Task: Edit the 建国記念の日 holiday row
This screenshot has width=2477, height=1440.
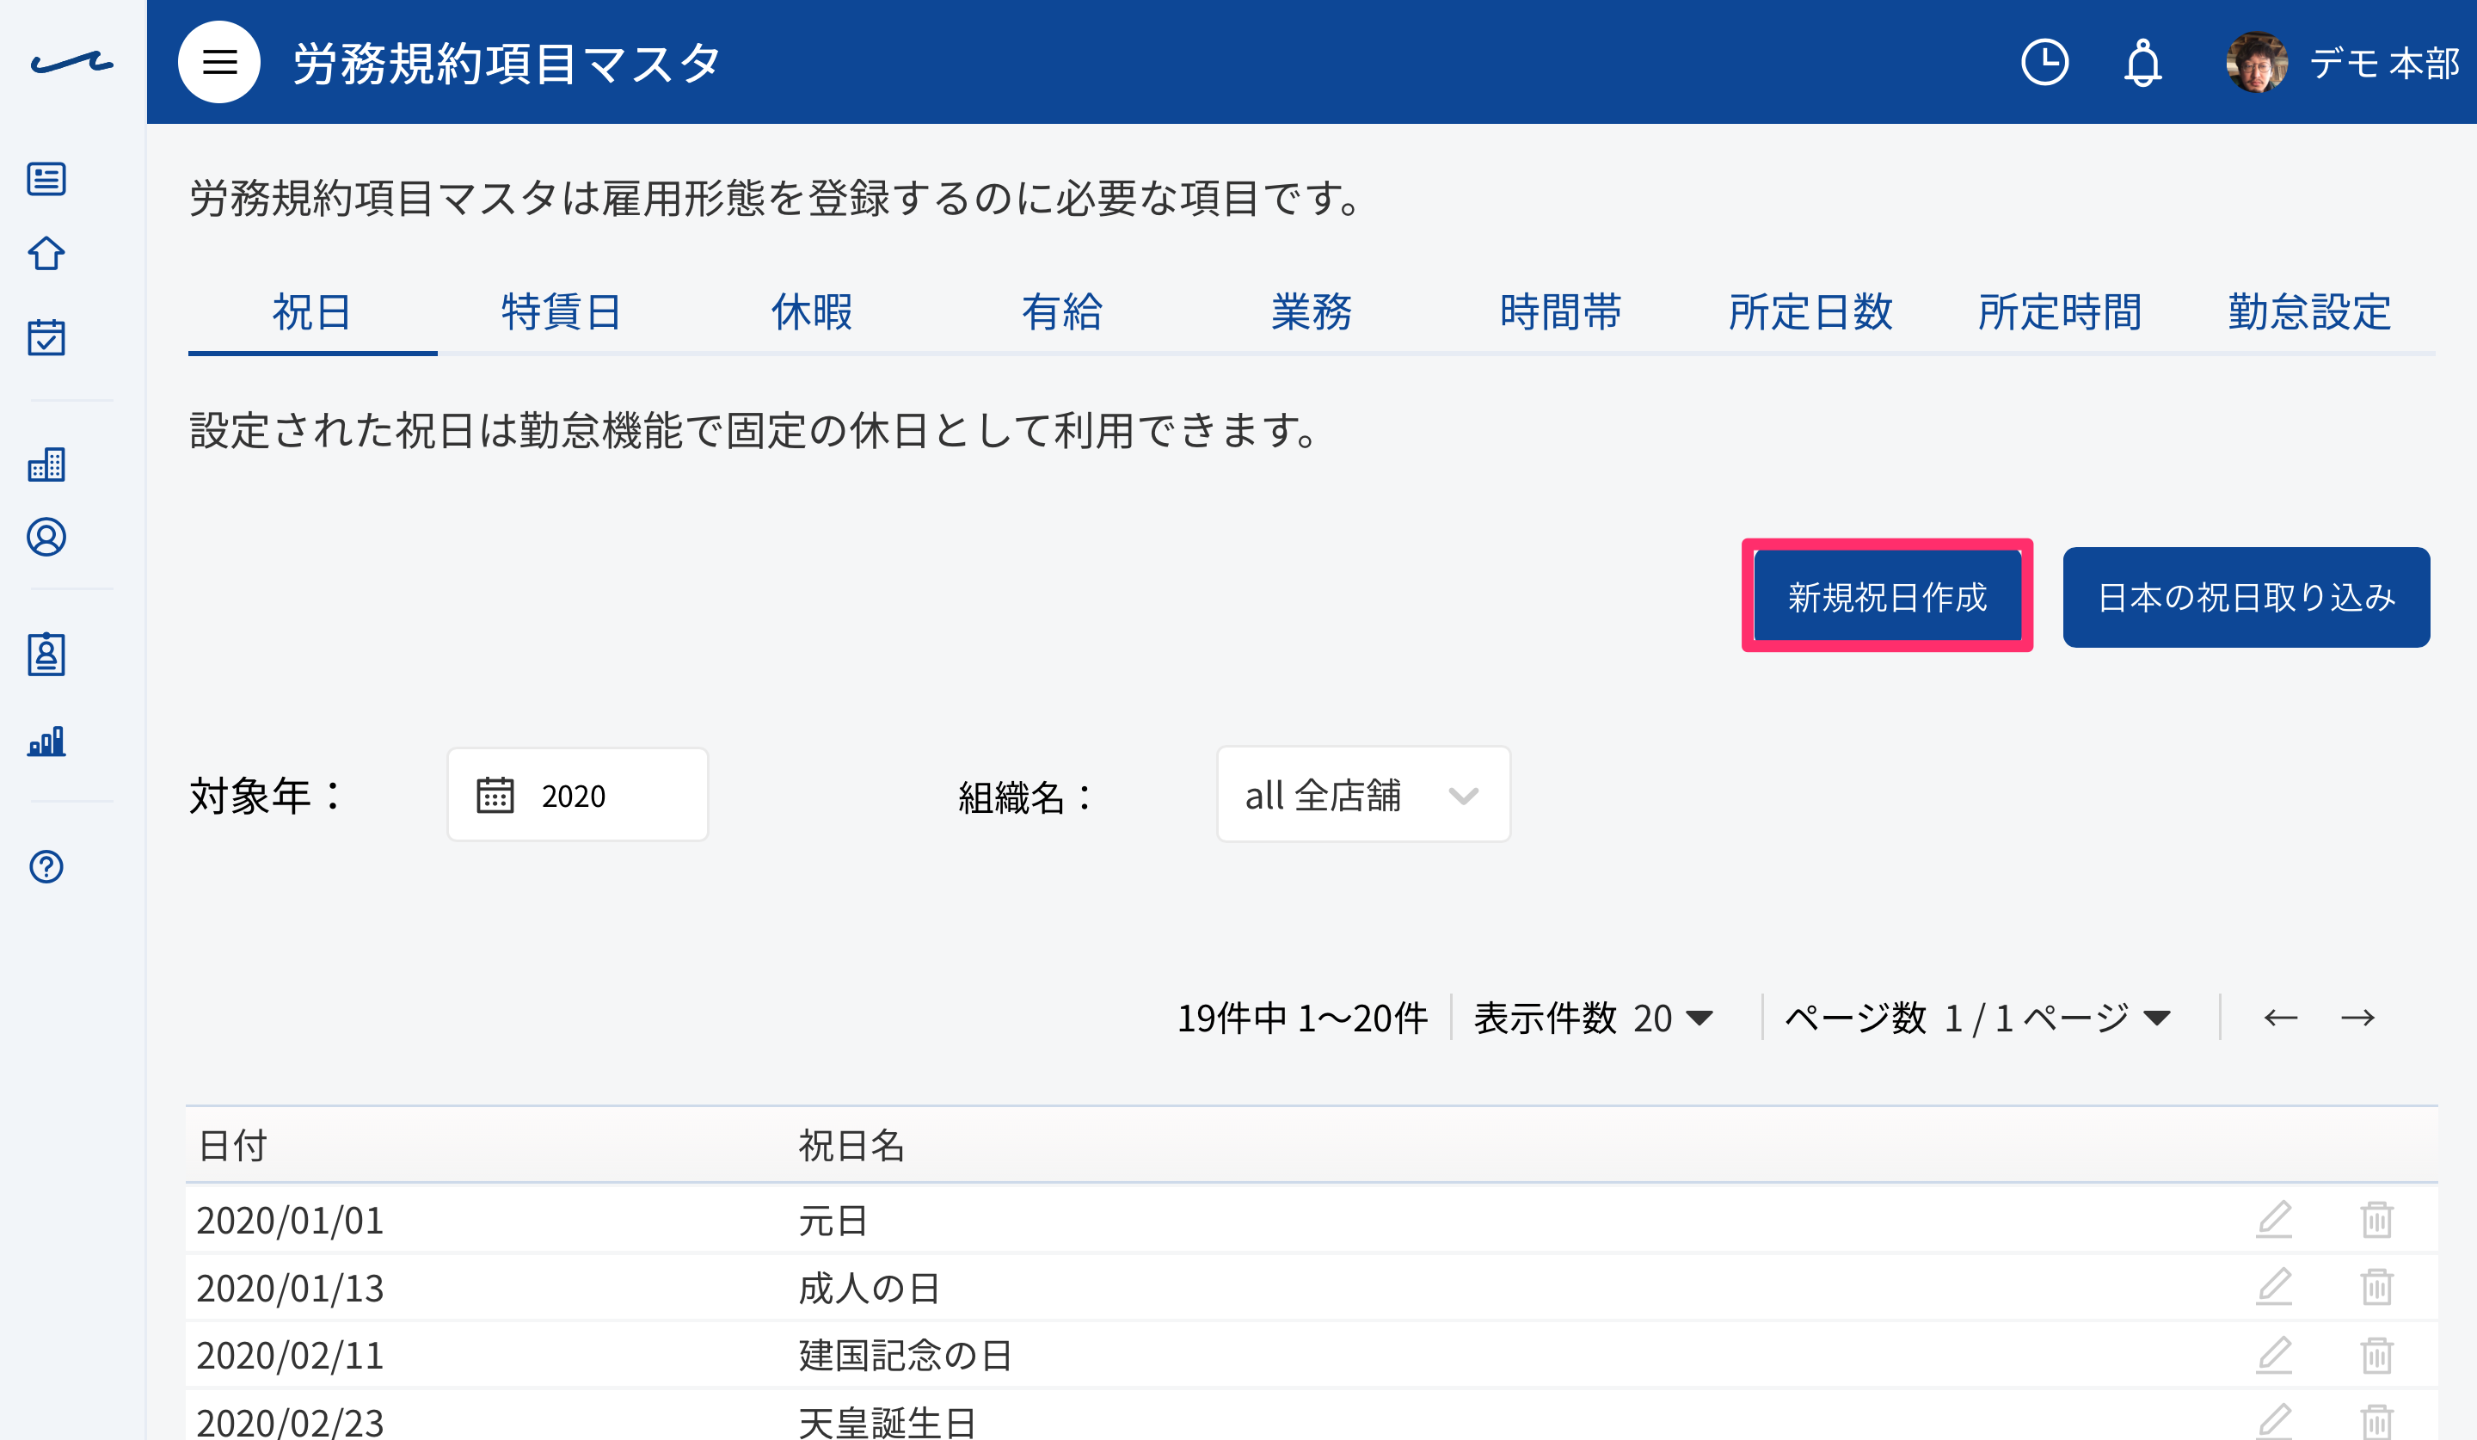Action: [x=2273, y=1355]
